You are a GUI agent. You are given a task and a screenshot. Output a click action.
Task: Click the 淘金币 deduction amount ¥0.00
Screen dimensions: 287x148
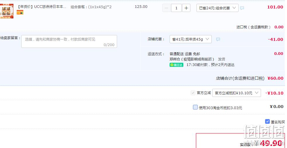pyautogui.click(x=276, y=107)
